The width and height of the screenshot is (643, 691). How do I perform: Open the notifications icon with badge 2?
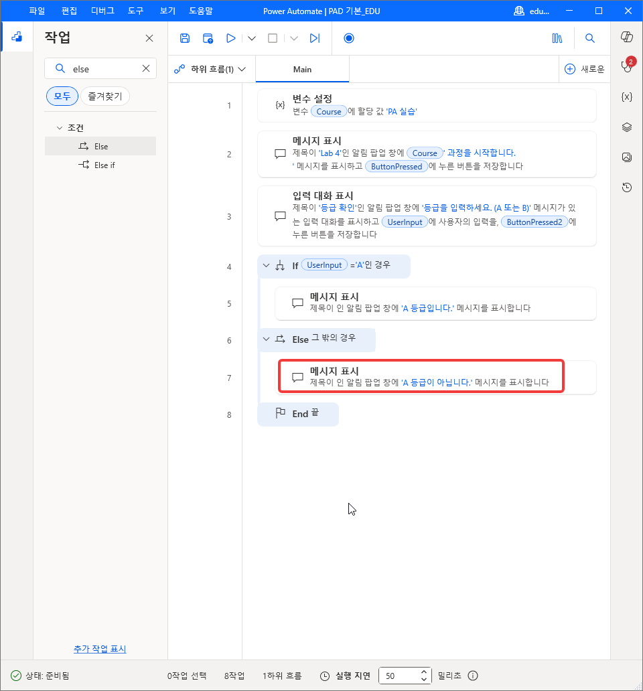[x=627, y=65]
